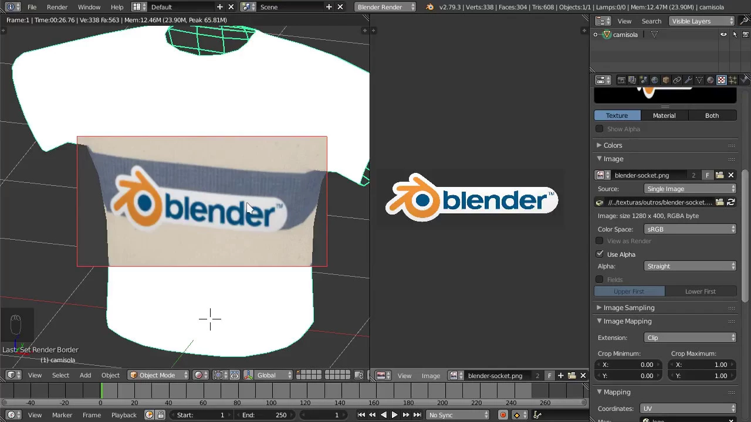Switch preview to Both tab
The image size is (751, 422).
coord(712,115)
